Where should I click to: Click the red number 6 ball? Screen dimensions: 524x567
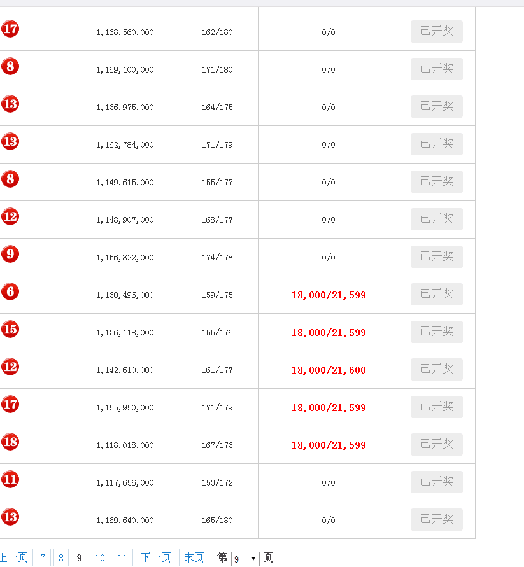point(10,292)
